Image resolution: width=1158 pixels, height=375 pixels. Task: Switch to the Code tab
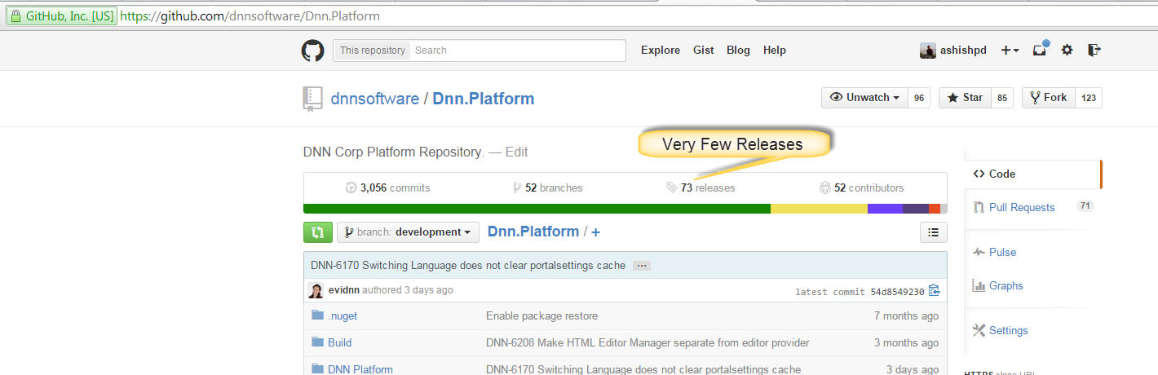pos(1033,174)
